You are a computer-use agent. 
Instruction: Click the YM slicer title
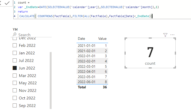[x=15, y=29]
